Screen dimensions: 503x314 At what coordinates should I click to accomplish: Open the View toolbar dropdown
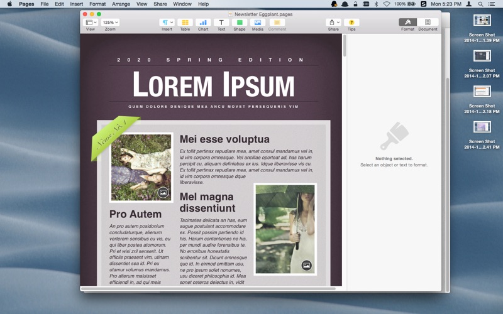(x=90, y=23)
